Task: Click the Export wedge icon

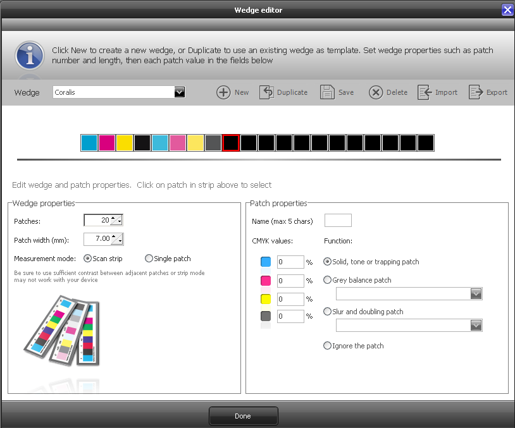Action: point(476,92)
